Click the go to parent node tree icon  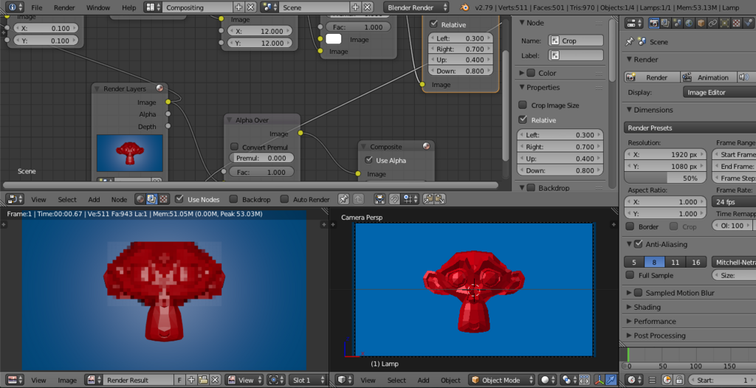[x=358, y=199]
